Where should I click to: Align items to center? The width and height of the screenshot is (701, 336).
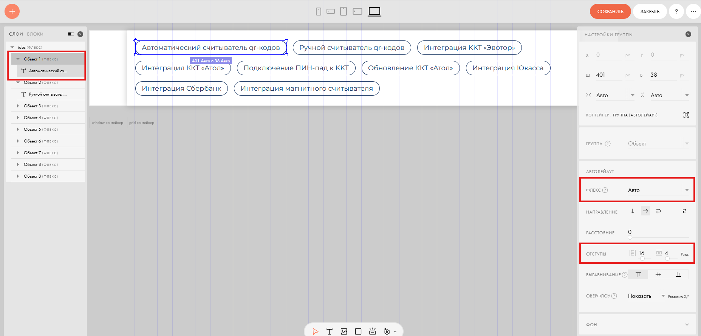658,274
